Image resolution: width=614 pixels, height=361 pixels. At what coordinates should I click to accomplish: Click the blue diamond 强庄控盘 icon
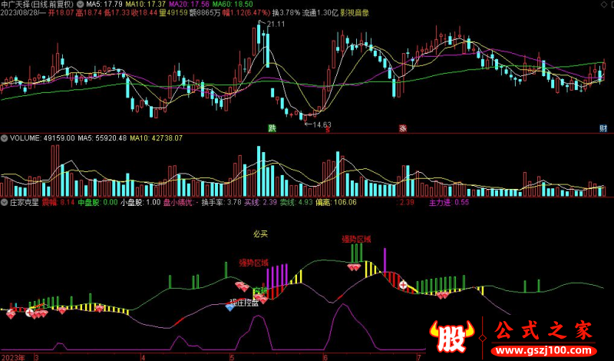click(x=230, y=308)
